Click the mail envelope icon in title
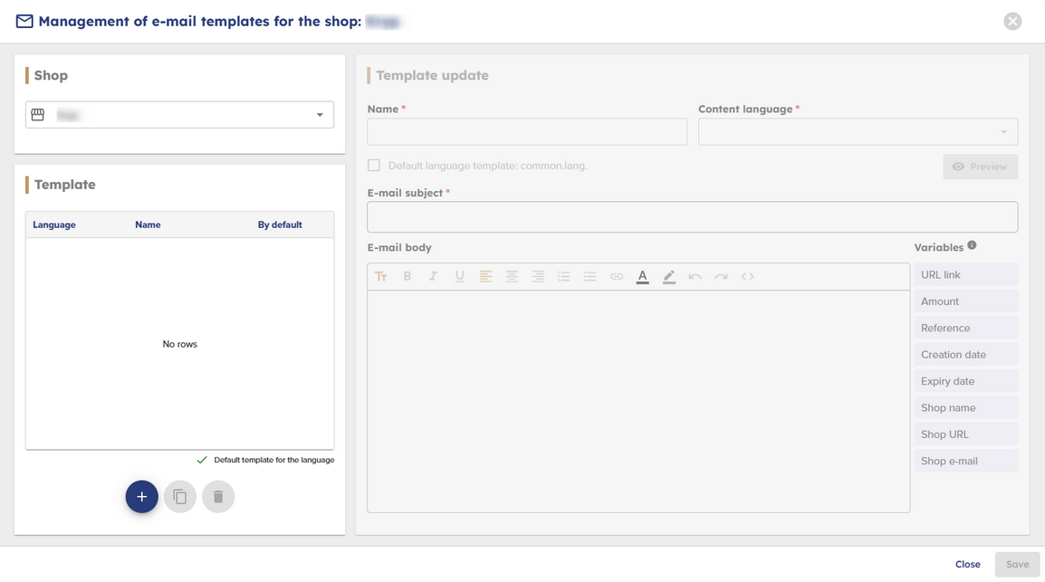The height and width of the screenshot is (582, 1045). coord(24,22)
